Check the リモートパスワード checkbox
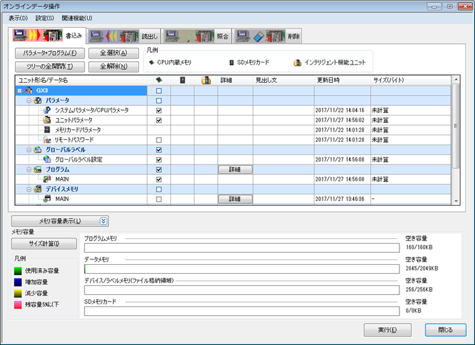The width and height of the screenshot is (475, 345). click(x=159, y=140)
